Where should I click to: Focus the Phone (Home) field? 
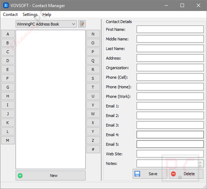pyautogui.click(x=170, y=87)
